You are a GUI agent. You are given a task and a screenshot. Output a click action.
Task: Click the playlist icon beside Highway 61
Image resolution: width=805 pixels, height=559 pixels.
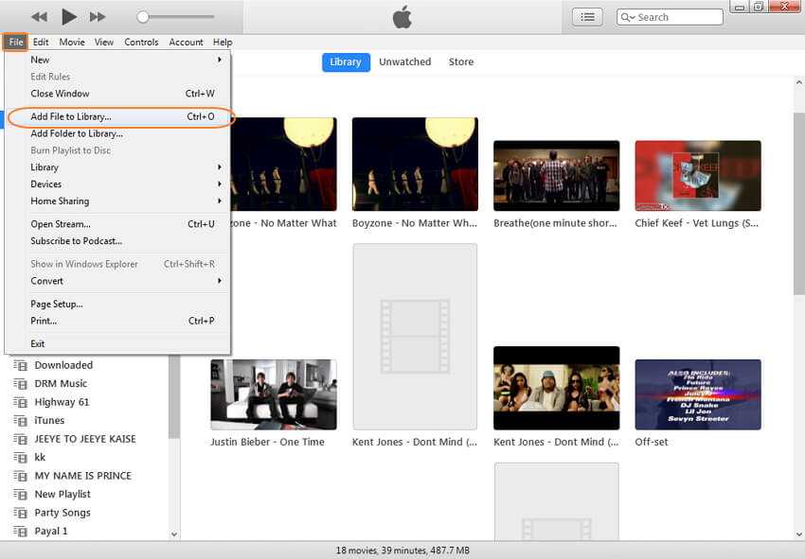click(x=20, y=402)
